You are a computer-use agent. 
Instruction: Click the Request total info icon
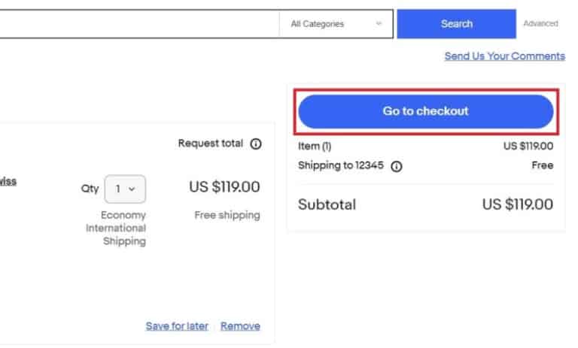pyautogui.click(x=255, y=144)
